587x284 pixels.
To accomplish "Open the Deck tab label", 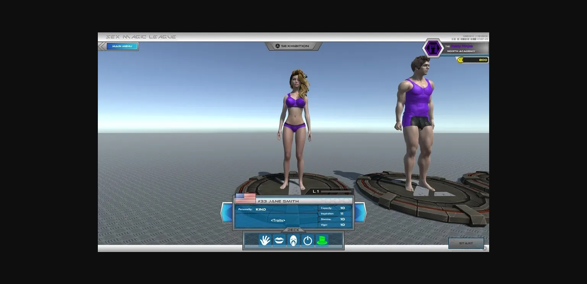I will [x=293, y=230].
